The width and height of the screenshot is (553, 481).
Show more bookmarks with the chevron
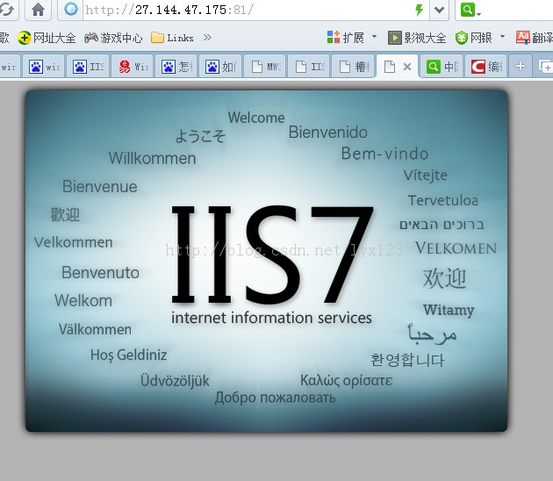pos(207,38)
